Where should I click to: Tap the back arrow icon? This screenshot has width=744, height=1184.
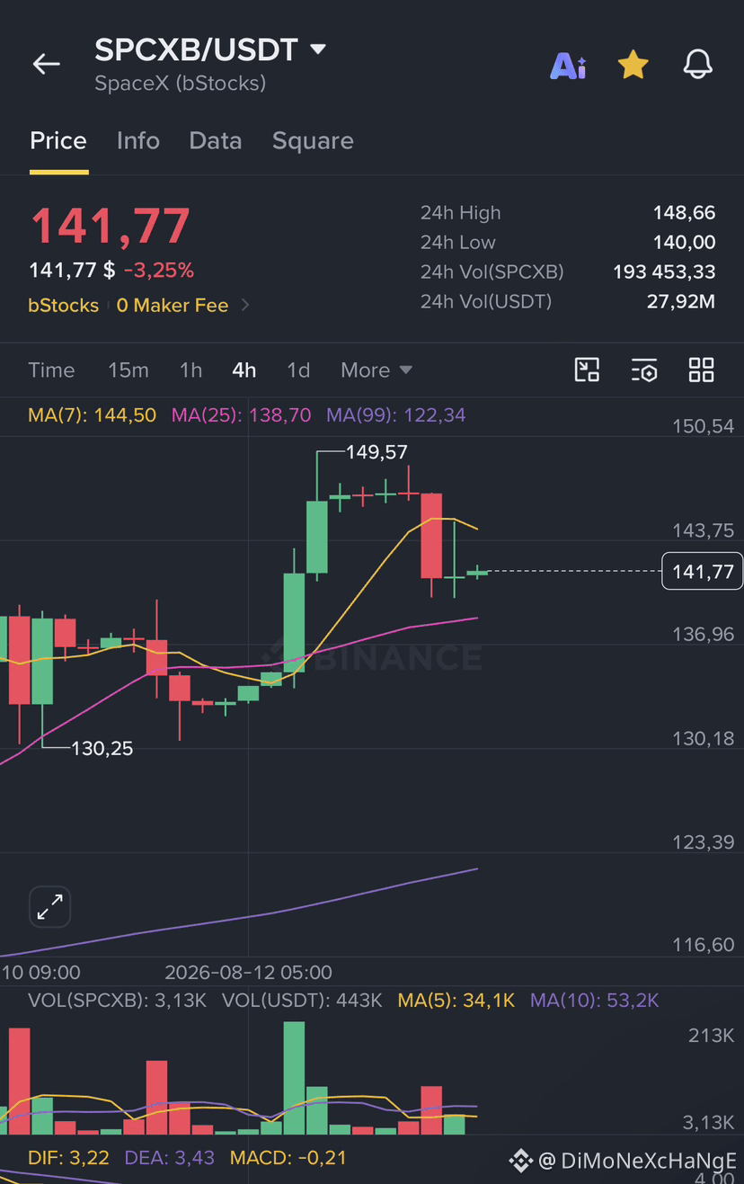point(46,64)
